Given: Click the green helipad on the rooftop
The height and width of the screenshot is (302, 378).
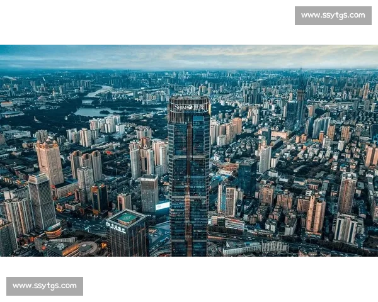Looking at the screenshot, I should [128, 218].
